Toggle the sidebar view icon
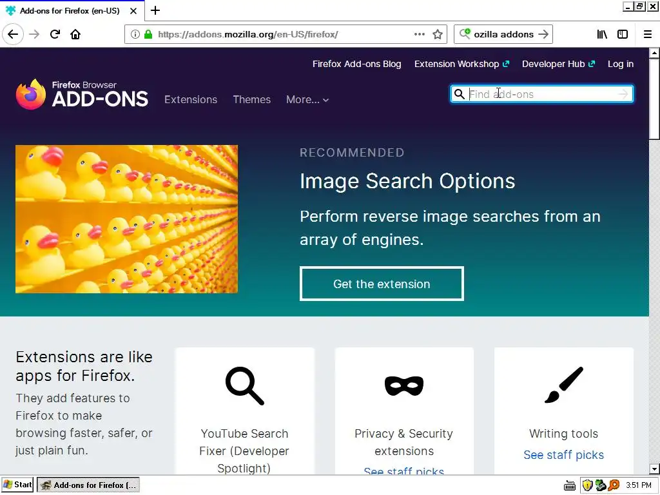660x495 pixels. click(x=623, y=34)
